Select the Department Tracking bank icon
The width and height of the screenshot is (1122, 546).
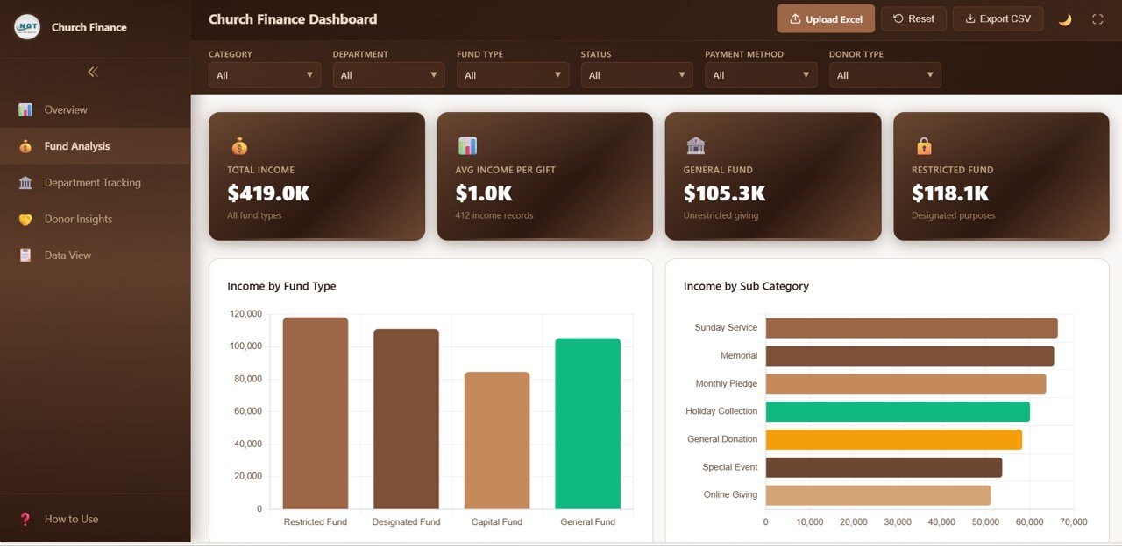click(25, 182)
